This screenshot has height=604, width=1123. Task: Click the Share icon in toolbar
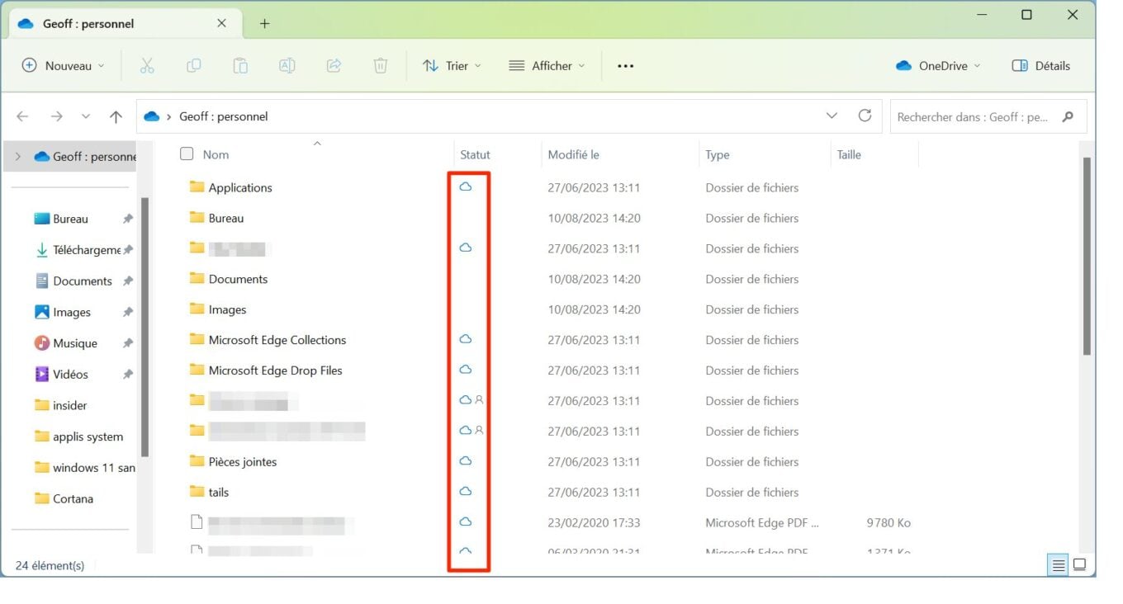pyautogui.click(x=334, y=66)
